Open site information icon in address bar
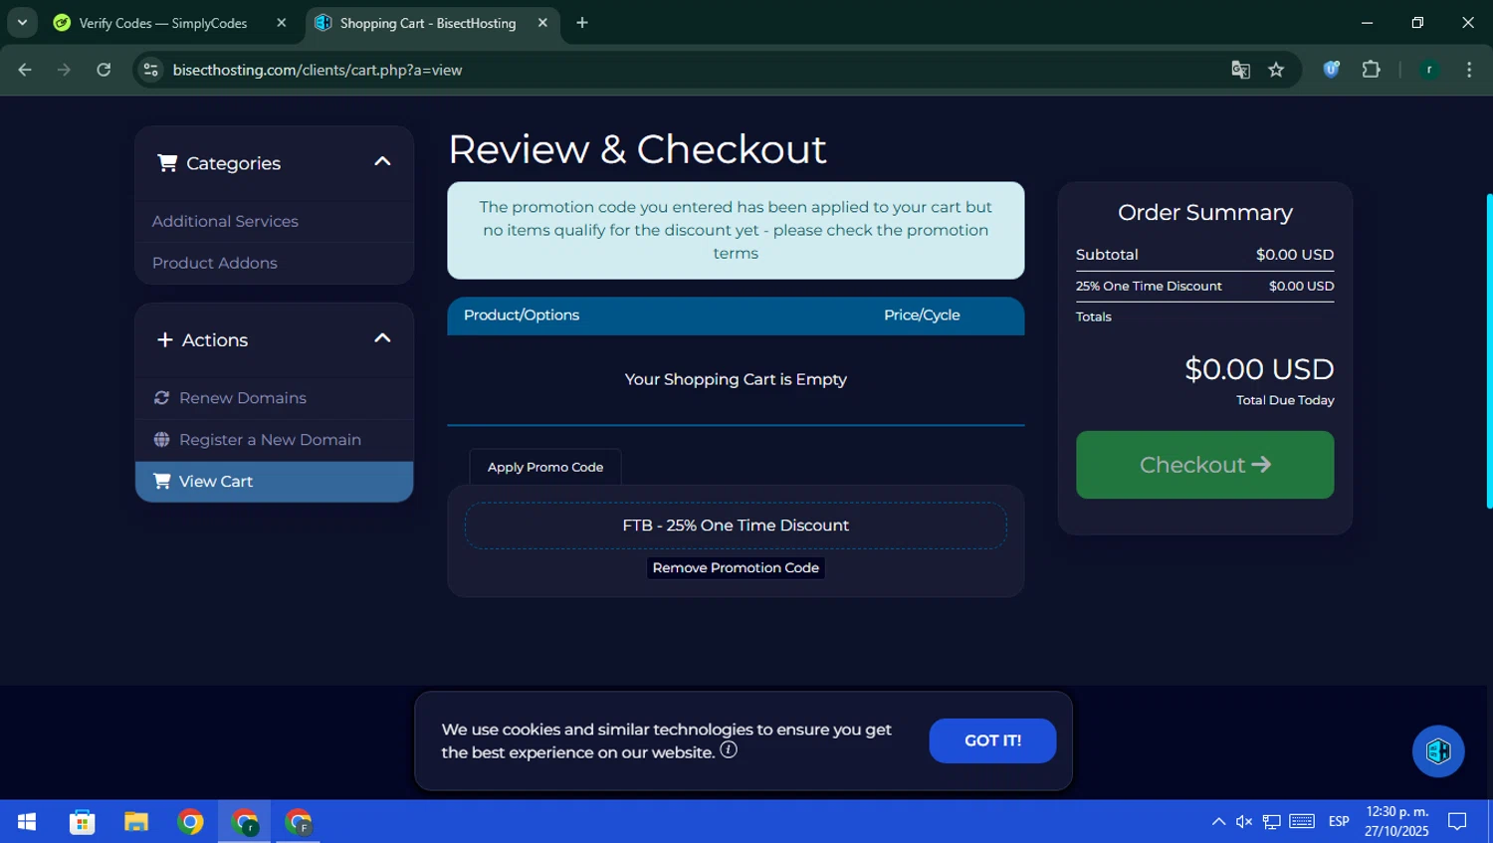1493x843 pixels. pyautogui.click(x=151, y=70)
